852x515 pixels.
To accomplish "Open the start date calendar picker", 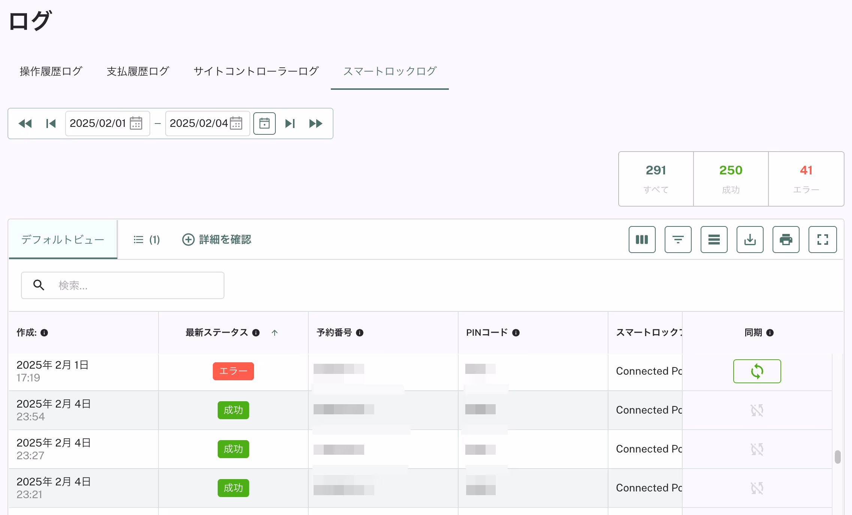I will (x=136, y=123).
